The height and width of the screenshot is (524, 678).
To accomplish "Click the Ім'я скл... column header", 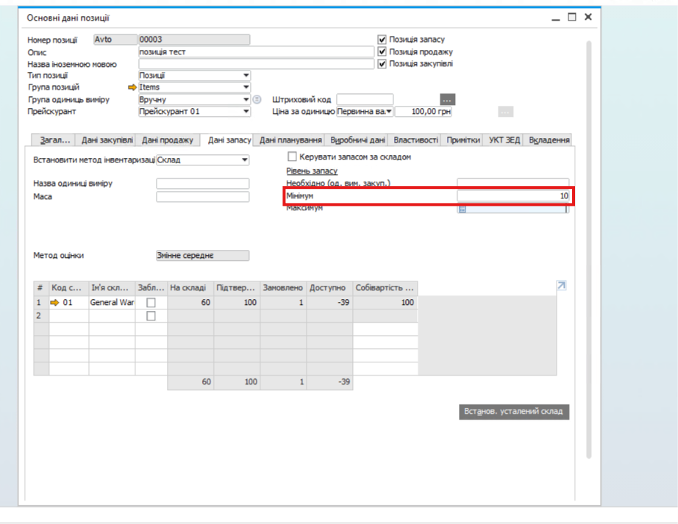I will click(x=112, y=287).
